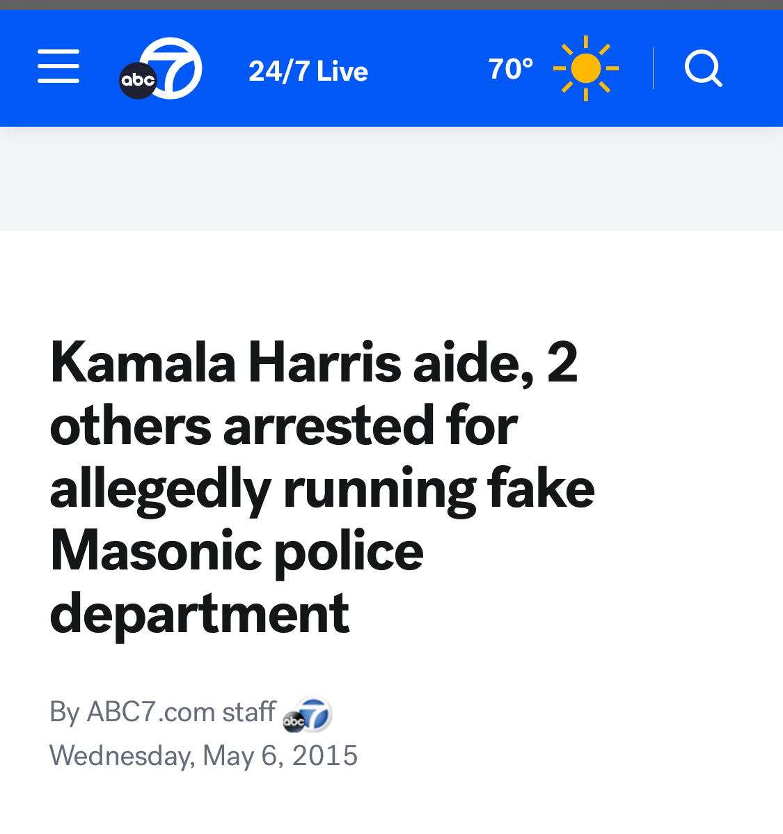The height and width of the screenshot is (834, 783).
Task: Click the sun weather icon
Action: pos(585,68)
